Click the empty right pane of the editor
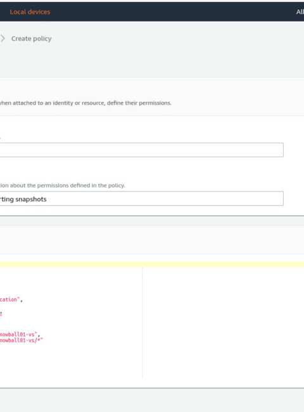 tap(224, 323)
